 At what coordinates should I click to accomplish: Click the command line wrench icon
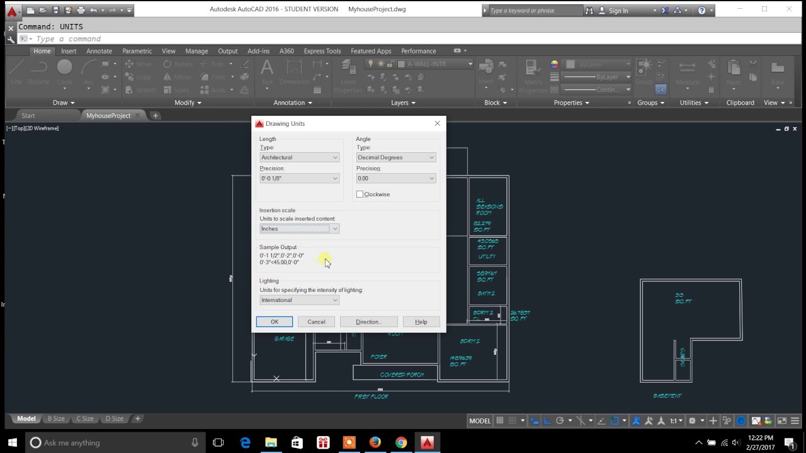[11, 39]
